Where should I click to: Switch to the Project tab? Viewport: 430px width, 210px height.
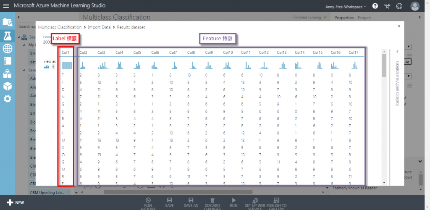point(364,18)
